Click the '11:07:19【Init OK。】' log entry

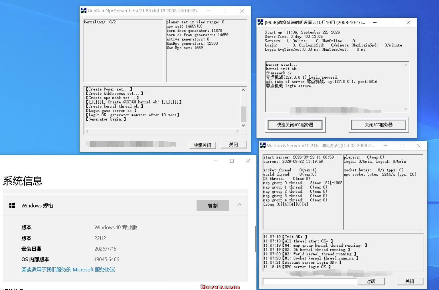click(x=285, y=237)
